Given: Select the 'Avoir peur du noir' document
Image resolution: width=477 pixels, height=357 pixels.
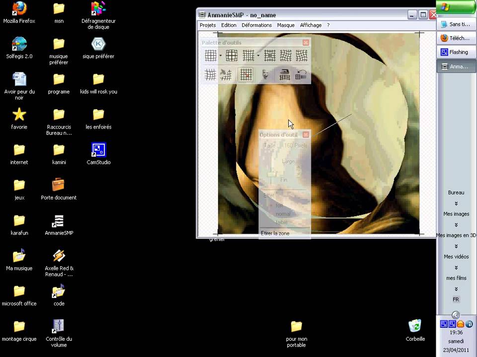Looking at the screenshot, I should 19,86.
